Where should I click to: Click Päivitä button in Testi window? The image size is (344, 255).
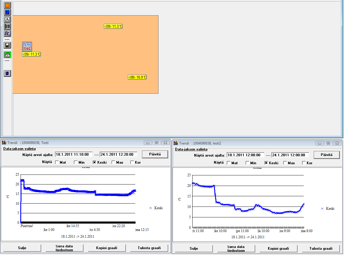click(x=155, y=154)
